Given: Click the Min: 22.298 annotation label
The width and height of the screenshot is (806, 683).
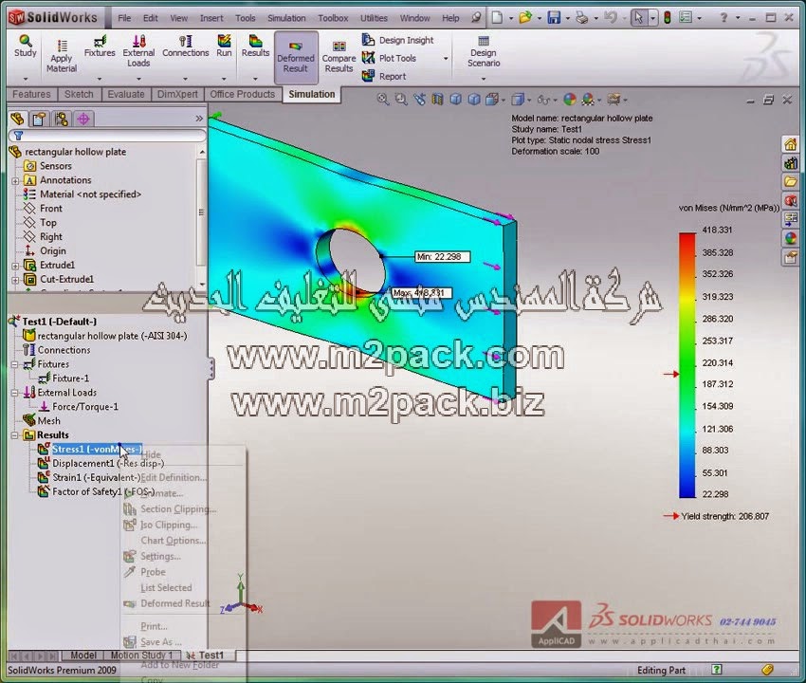Looking at the screenshot, I should coord(443,257).
